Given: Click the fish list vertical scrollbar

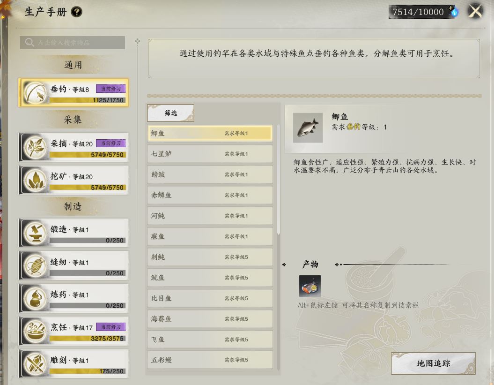Looking at the screenshot, I should coord(279,180).
